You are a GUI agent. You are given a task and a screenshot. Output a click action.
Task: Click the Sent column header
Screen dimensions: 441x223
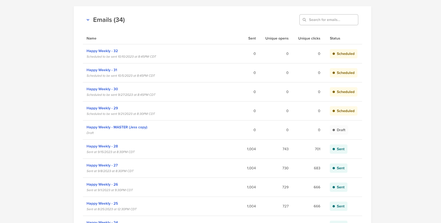(x=252, y=38)
